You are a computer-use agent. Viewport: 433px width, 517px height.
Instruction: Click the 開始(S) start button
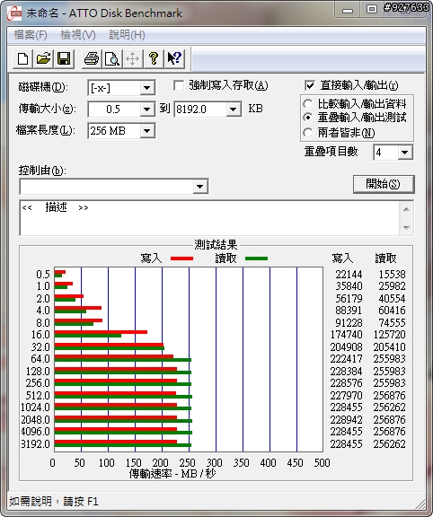click(384, 184)
